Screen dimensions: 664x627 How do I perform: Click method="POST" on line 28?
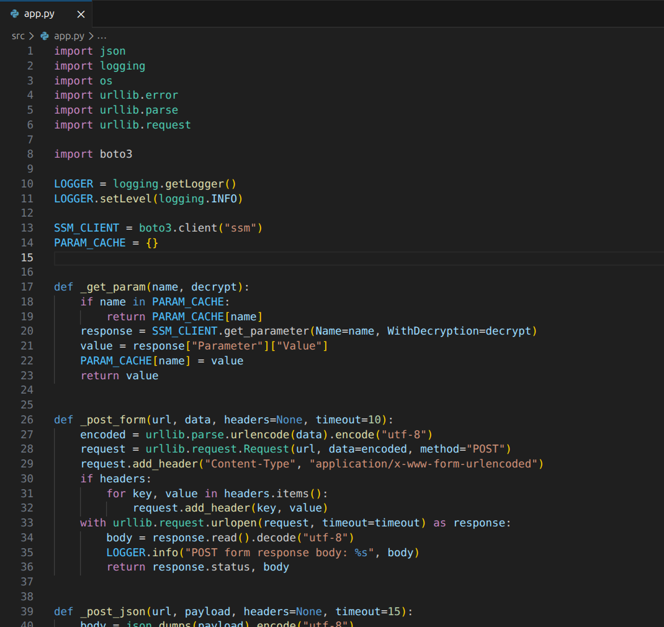pyautogui.click(x=462, y=449)
